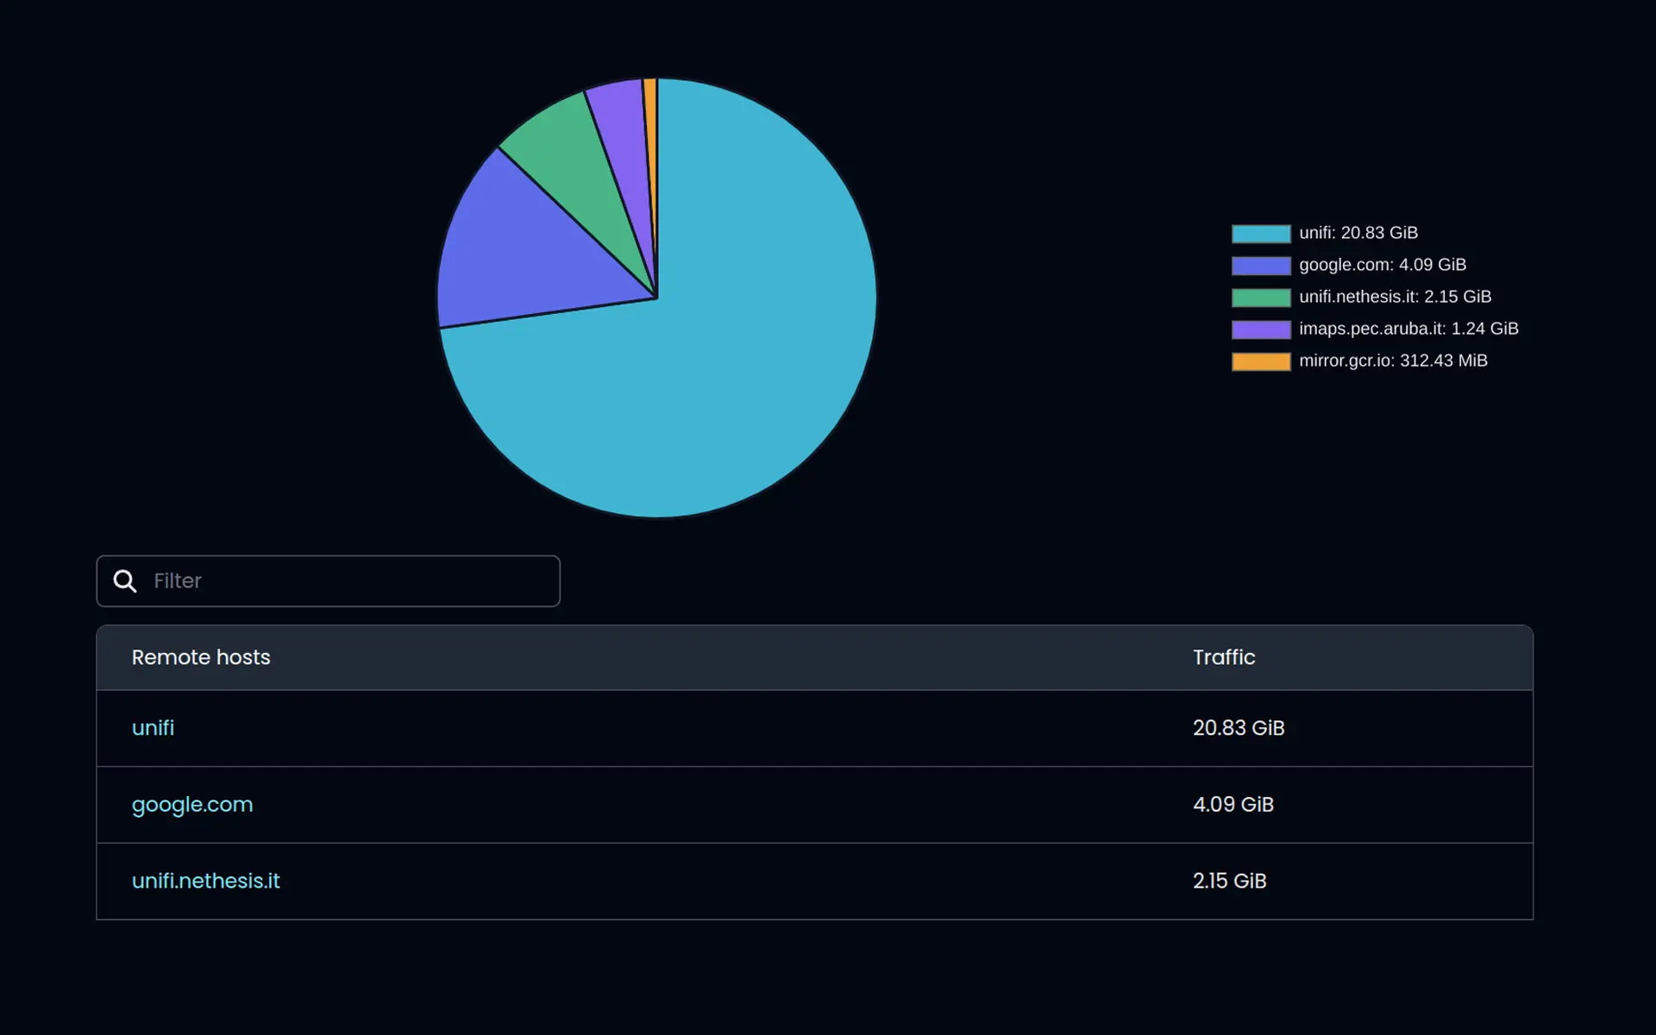Screen dimensions: 1656x1035
Task: Click the Remote hosts column header
Action: pos(201,657)
